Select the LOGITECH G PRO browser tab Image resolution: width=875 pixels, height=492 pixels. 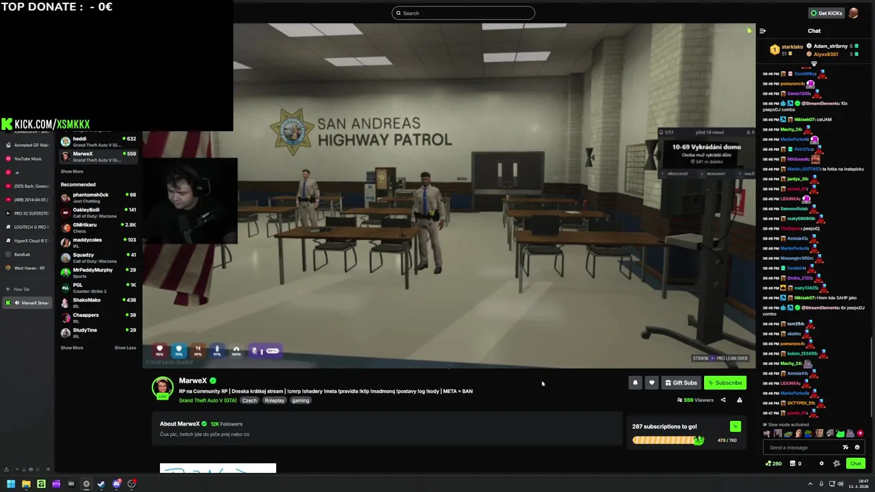click(x=27, y=227)
